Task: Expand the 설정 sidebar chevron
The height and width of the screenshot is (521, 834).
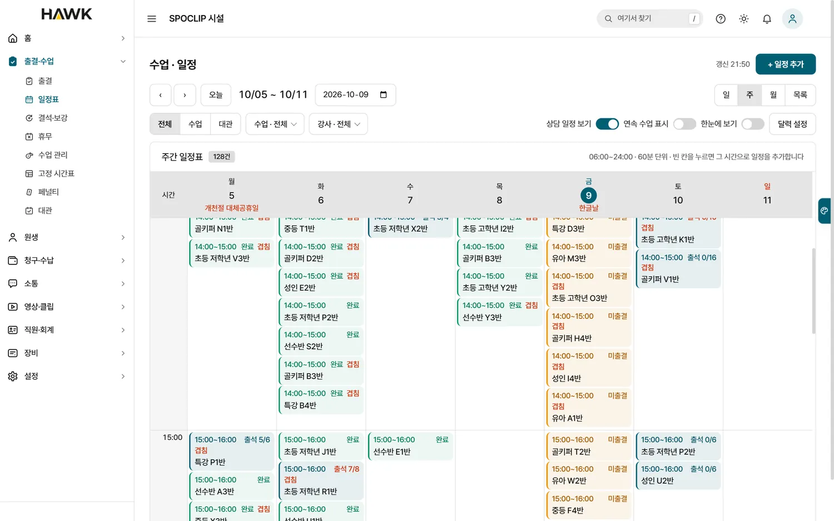Action: (x=123, y=376)
